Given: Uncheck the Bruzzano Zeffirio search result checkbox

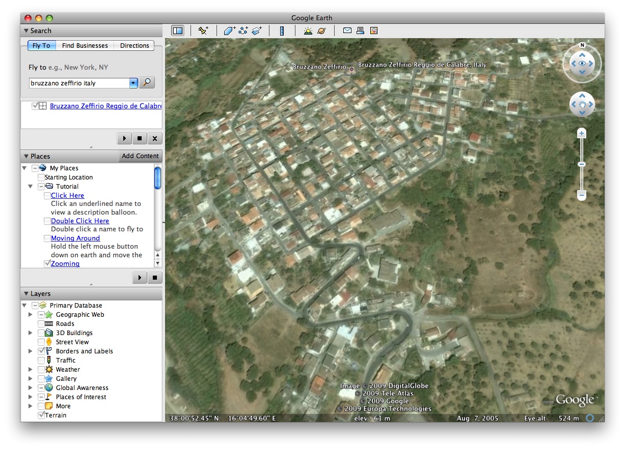Looking at the screenshot, I should pos(35,106).
